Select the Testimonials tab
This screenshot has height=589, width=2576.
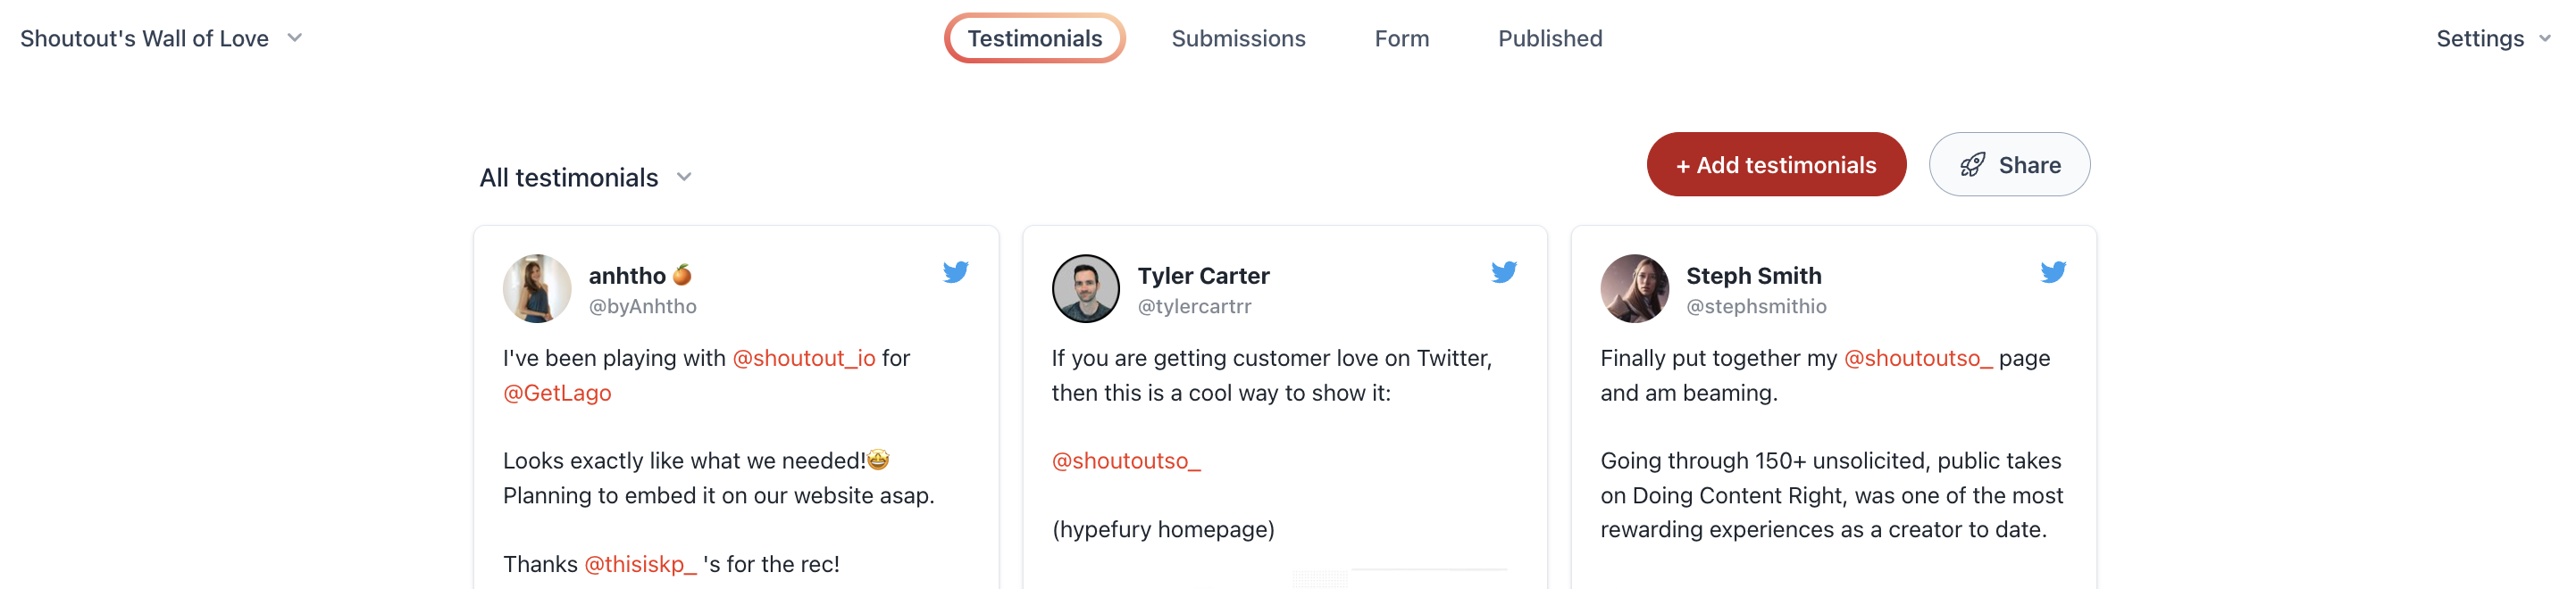point(1034,38)
